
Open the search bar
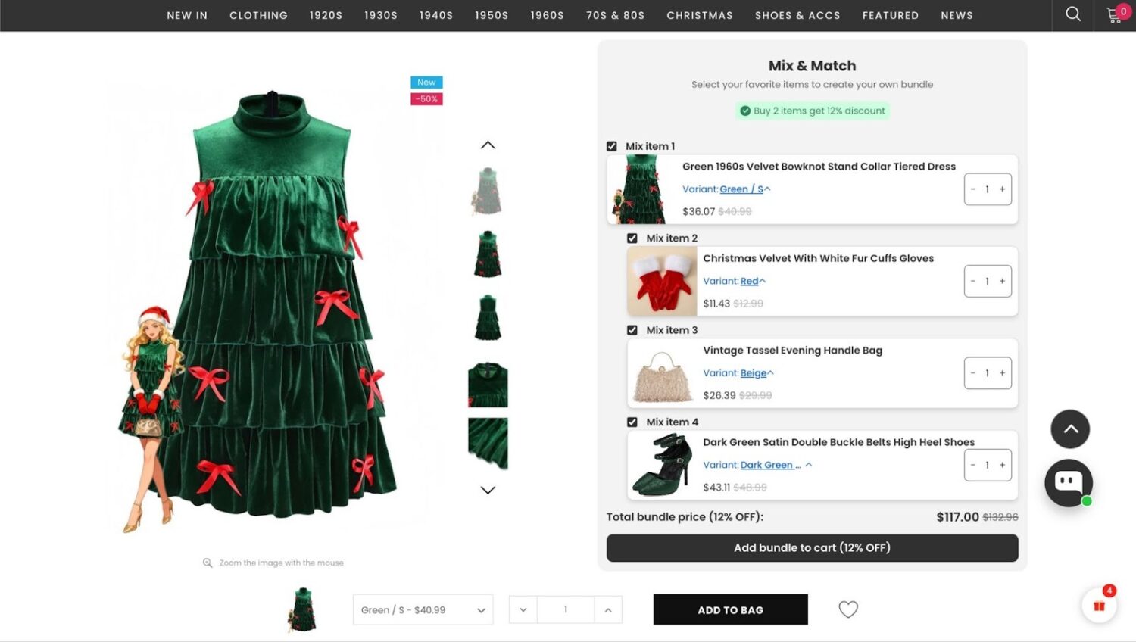tap(1072, 14)
